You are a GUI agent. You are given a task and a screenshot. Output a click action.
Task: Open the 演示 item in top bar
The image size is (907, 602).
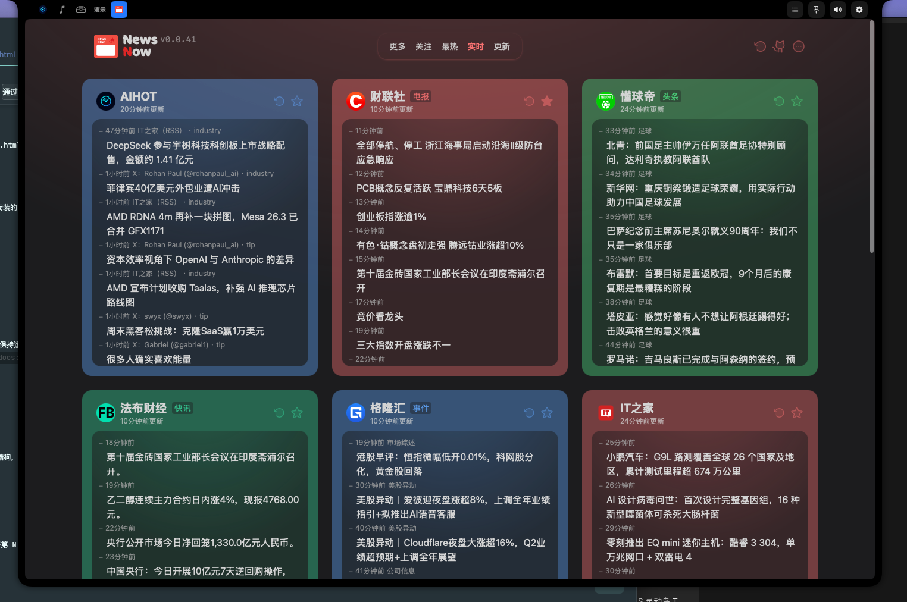click(100, 10)
